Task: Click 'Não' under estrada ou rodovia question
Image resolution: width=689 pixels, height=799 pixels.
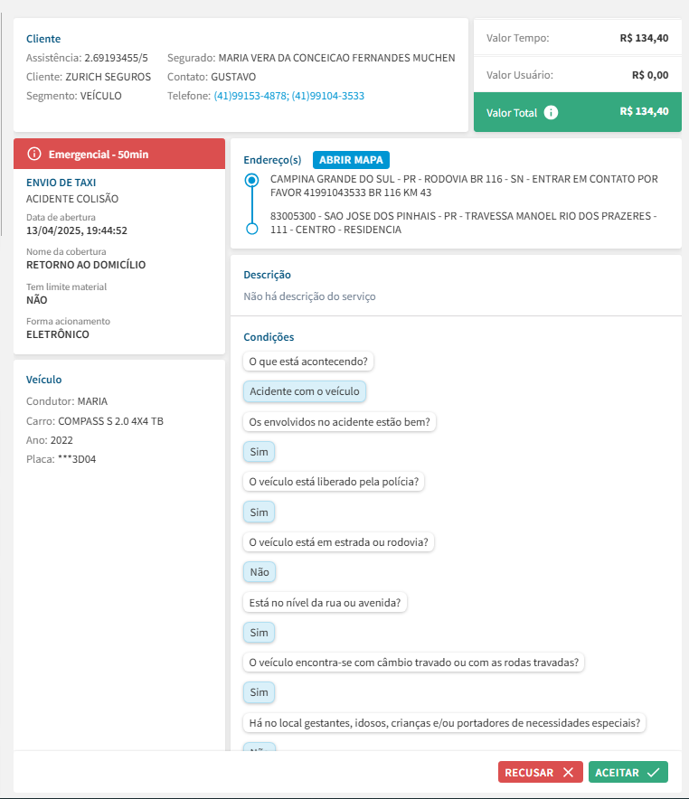Action: pos(260,572)
